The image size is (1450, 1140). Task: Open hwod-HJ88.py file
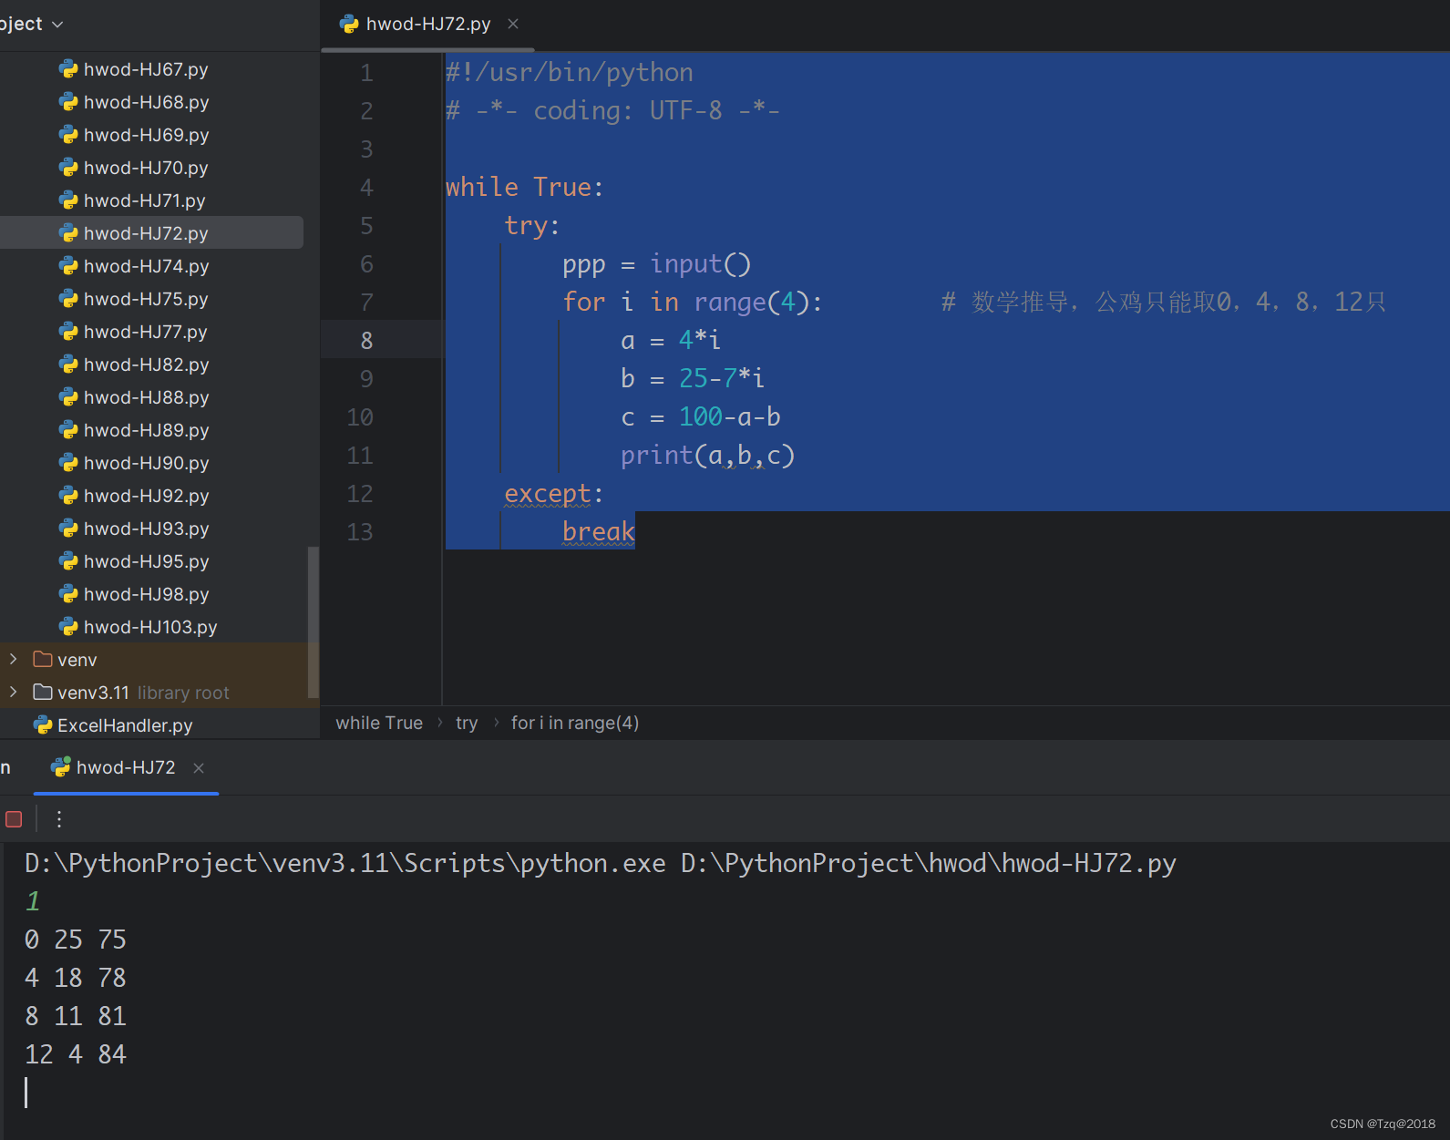(146, 397)
